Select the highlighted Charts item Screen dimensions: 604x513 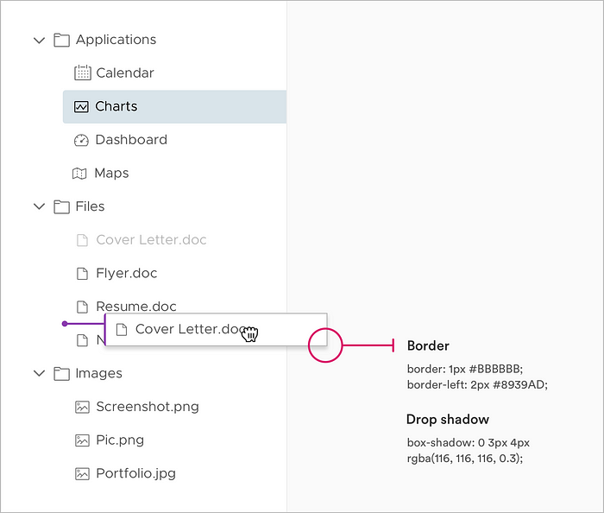[174, 107]
